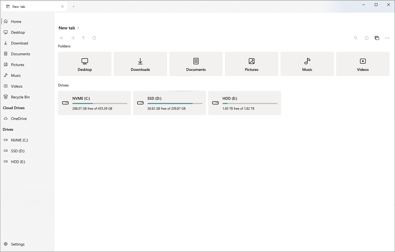Click SSD (D:) drive usage bar
Image resolution: width=395 pixels, height=252 pixels.
click(x=175, y=103)
